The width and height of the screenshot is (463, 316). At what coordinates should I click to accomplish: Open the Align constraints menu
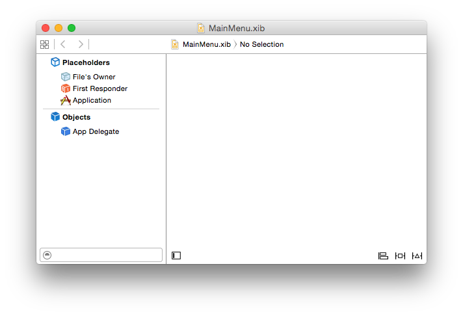[383, 256]
